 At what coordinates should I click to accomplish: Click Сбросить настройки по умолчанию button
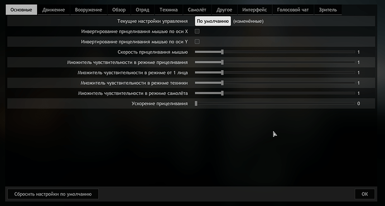[x=53, y=194]
